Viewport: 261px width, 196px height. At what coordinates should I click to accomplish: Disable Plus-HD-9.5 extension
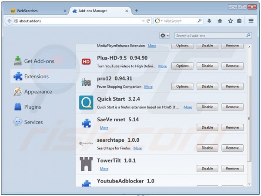(x=207, y=66)
